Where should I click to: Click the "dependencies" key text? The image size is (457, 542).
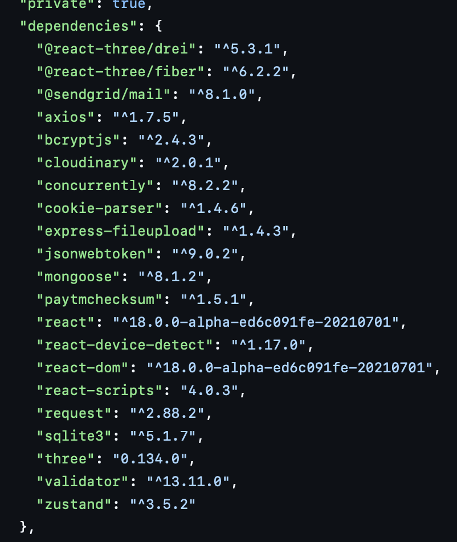pos(78,26)
